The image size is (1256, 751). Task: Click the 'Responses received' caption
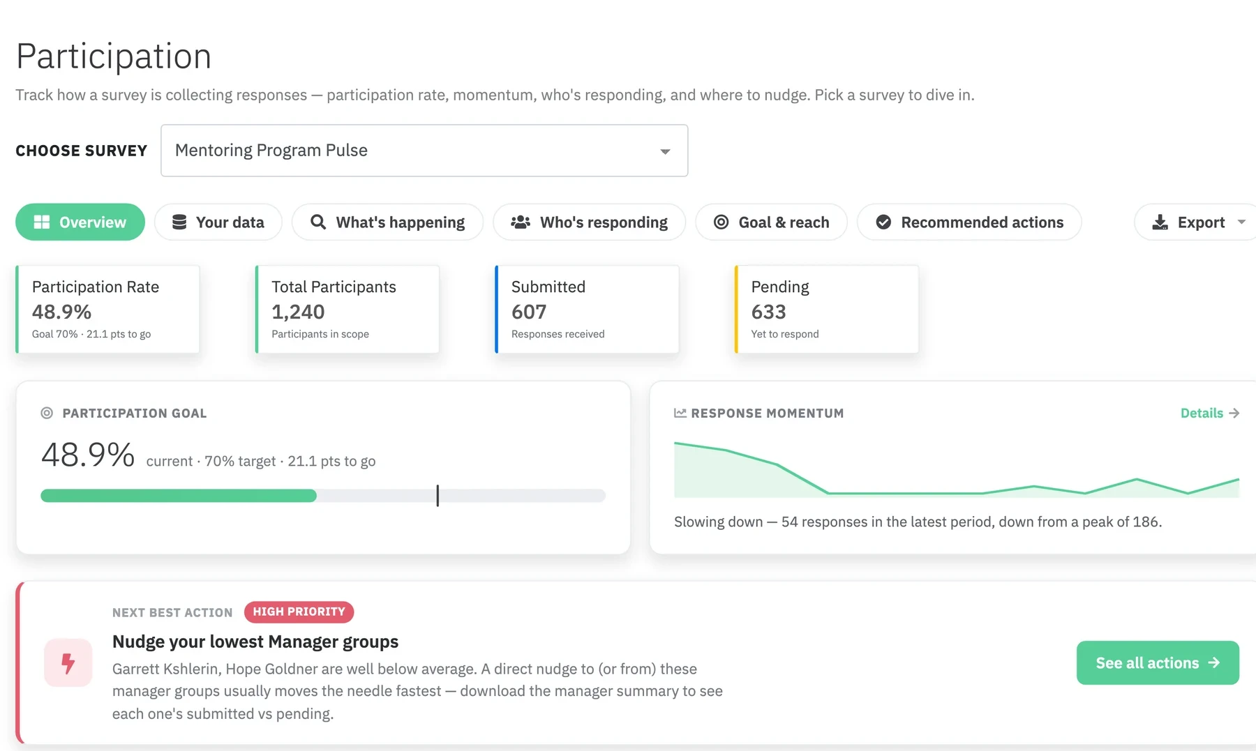[x=558, y=334]
